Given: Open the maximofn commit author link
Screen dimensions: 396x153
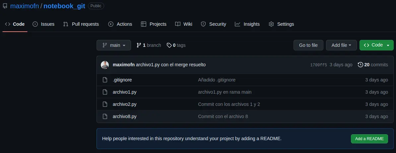Looking at the screenshot, I should tap(123, 65).
